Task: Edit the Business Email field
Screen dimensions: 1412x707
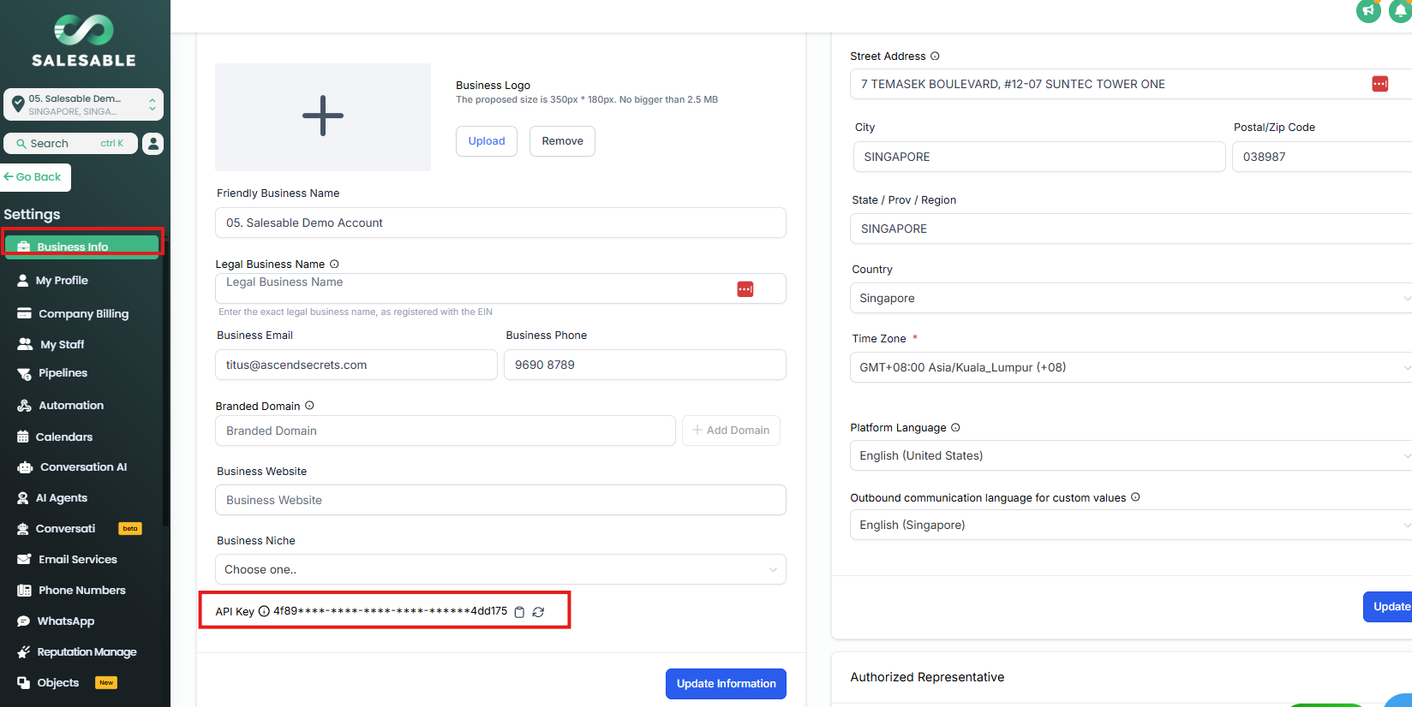Action: point(356,365)
